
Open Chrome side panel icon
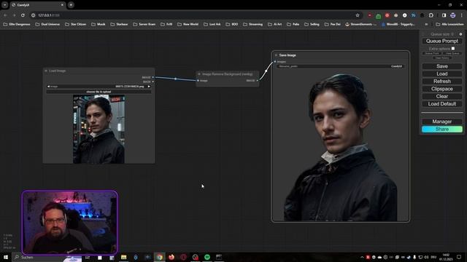coord(444,15)
